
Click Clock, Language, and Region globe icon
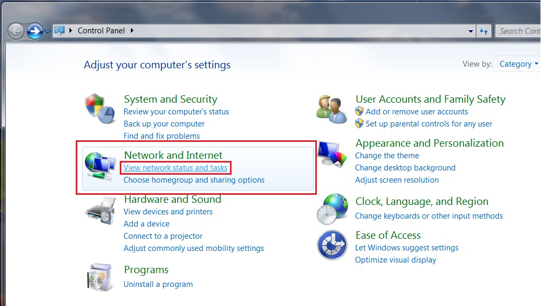click(x=332, y=209)
